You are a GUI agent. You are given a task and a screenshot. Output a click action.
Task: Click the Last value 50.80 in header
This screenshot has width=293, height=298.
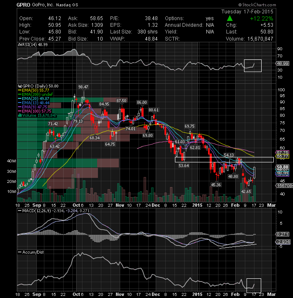coord(267,32)
